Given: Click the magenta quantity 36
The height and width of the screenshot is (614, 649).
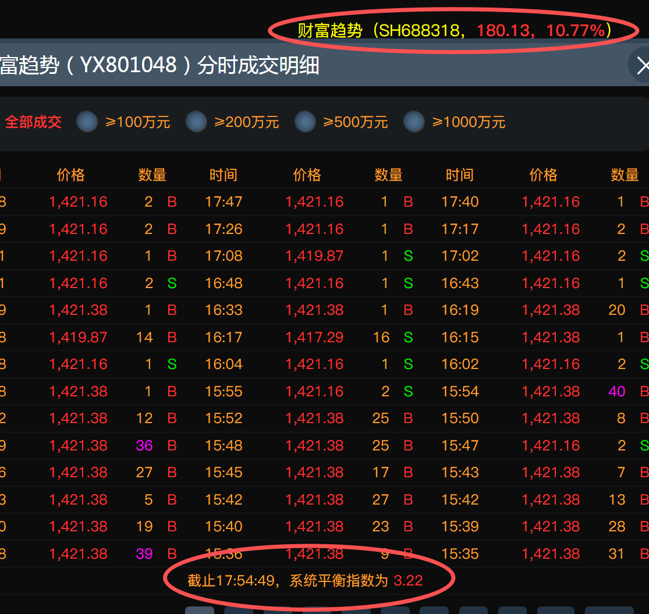Looking at the screenshot, I should (x=144, y=446).
